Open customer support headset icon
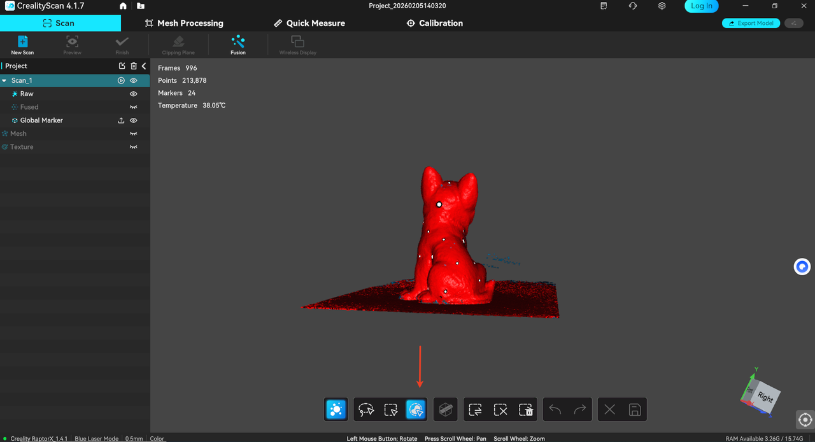The height and width of the screenshot is (442, 815). [632, 6]
